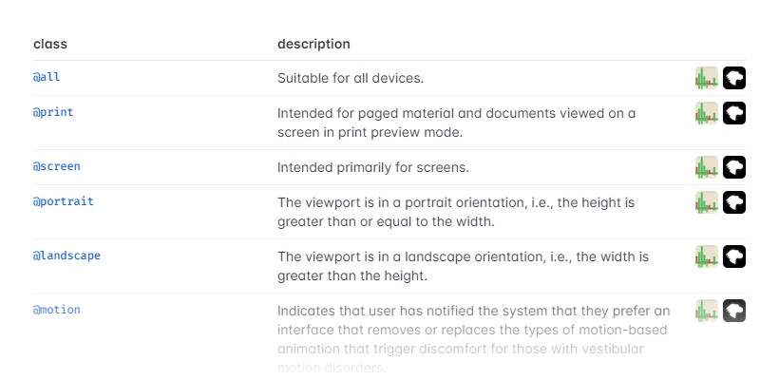Click the @screen class link

(57, 166)
